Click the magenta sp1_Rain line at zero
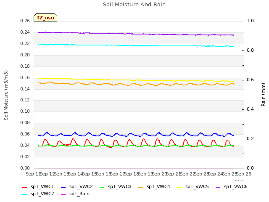Image resolution: width=269 pixels, height=202 pixels. click(x=135, y=168)
